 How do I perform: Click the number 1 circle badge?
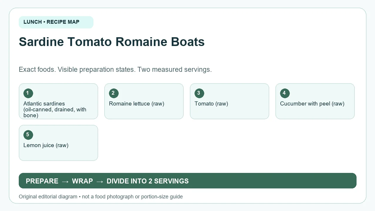[x=28, y=93]
